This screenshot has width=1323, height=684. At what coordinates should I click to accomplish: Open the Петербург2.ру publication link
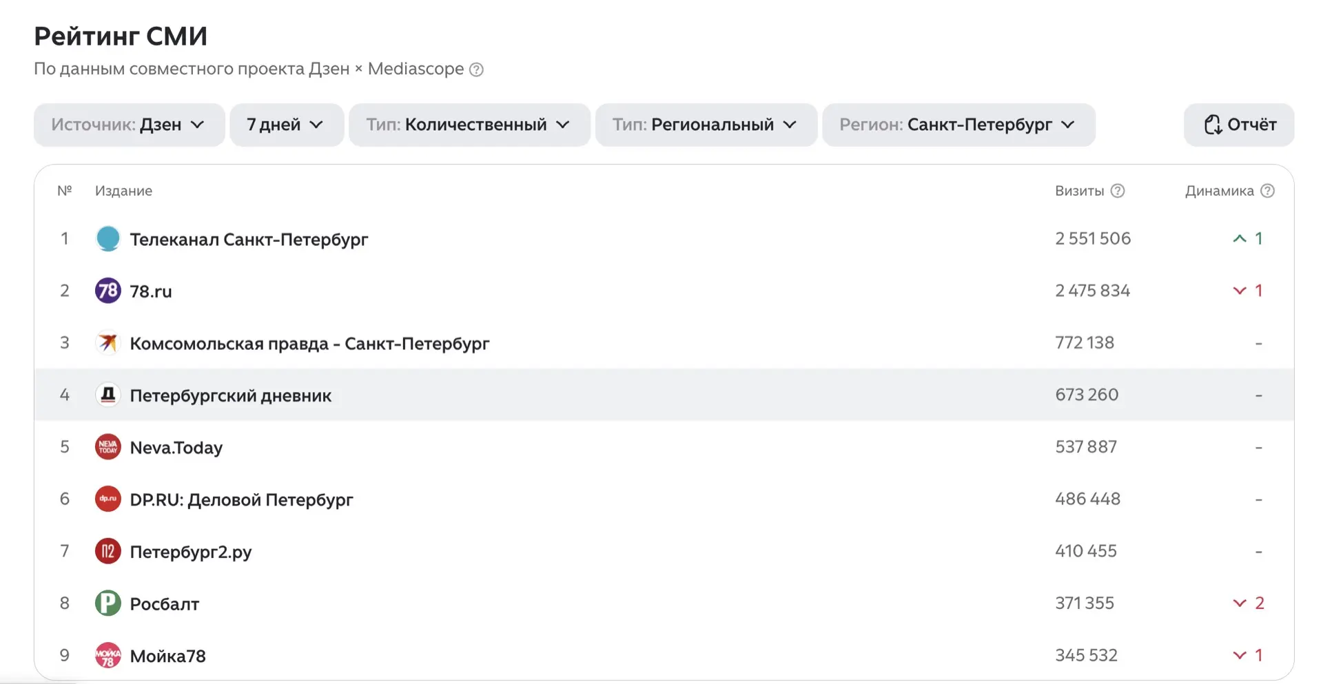coord(191,552)
